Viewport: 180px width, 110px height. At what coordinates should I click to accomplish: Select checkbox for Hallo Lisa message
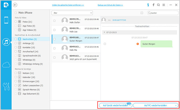click(54, 30)
